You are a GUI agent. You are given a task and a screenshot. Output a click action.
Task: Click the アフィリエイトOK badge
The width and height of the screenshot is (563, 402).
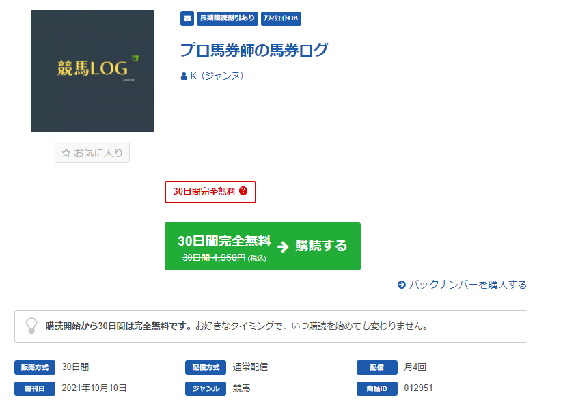(x=281, y=18)
